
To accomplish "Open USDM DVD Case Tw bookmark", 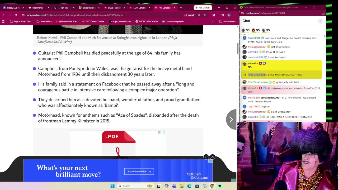I will (147, 21).
